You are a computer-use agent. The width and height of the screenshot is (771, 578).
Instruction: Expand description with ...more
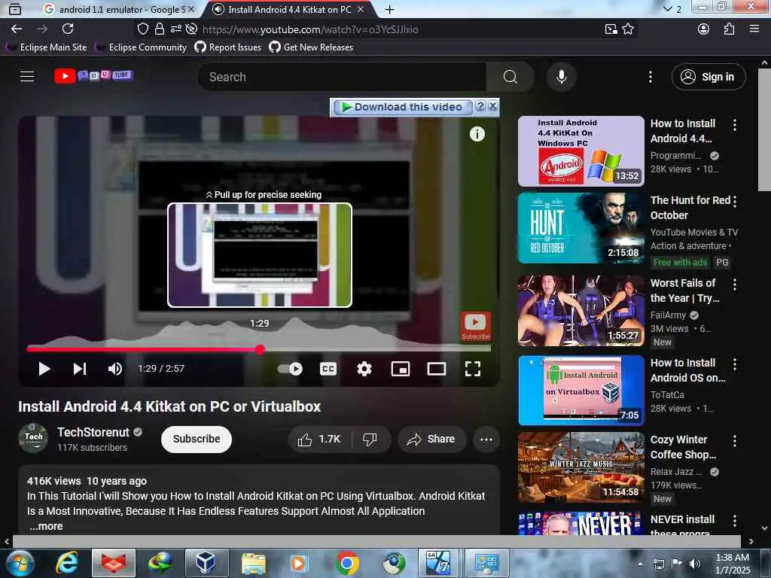pyautogui.click(x=46, y=526)
